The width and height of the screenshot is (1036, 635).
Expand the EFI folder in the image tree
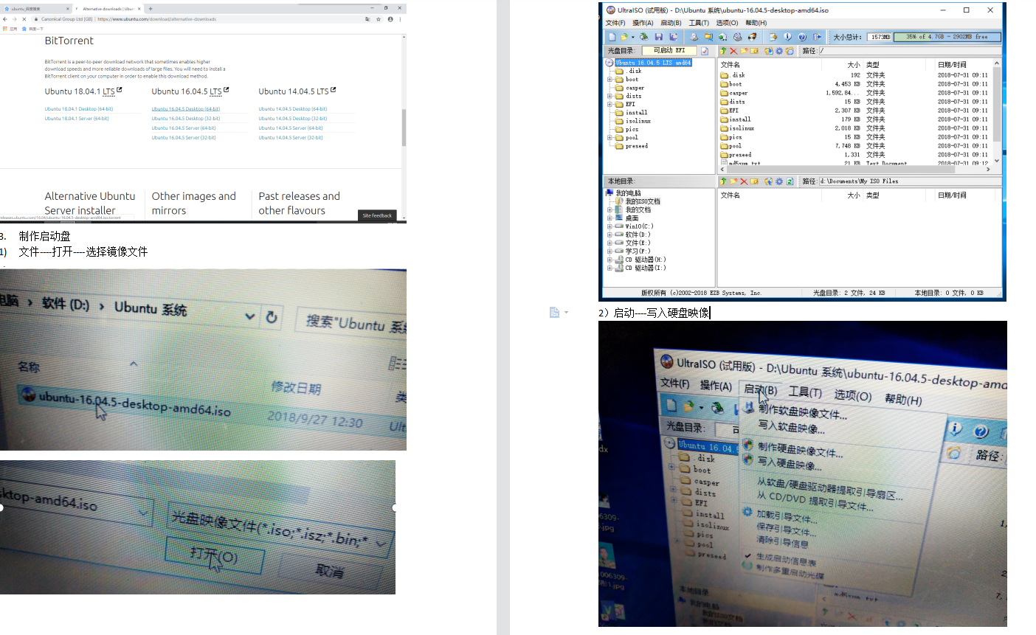click(610, 105)
